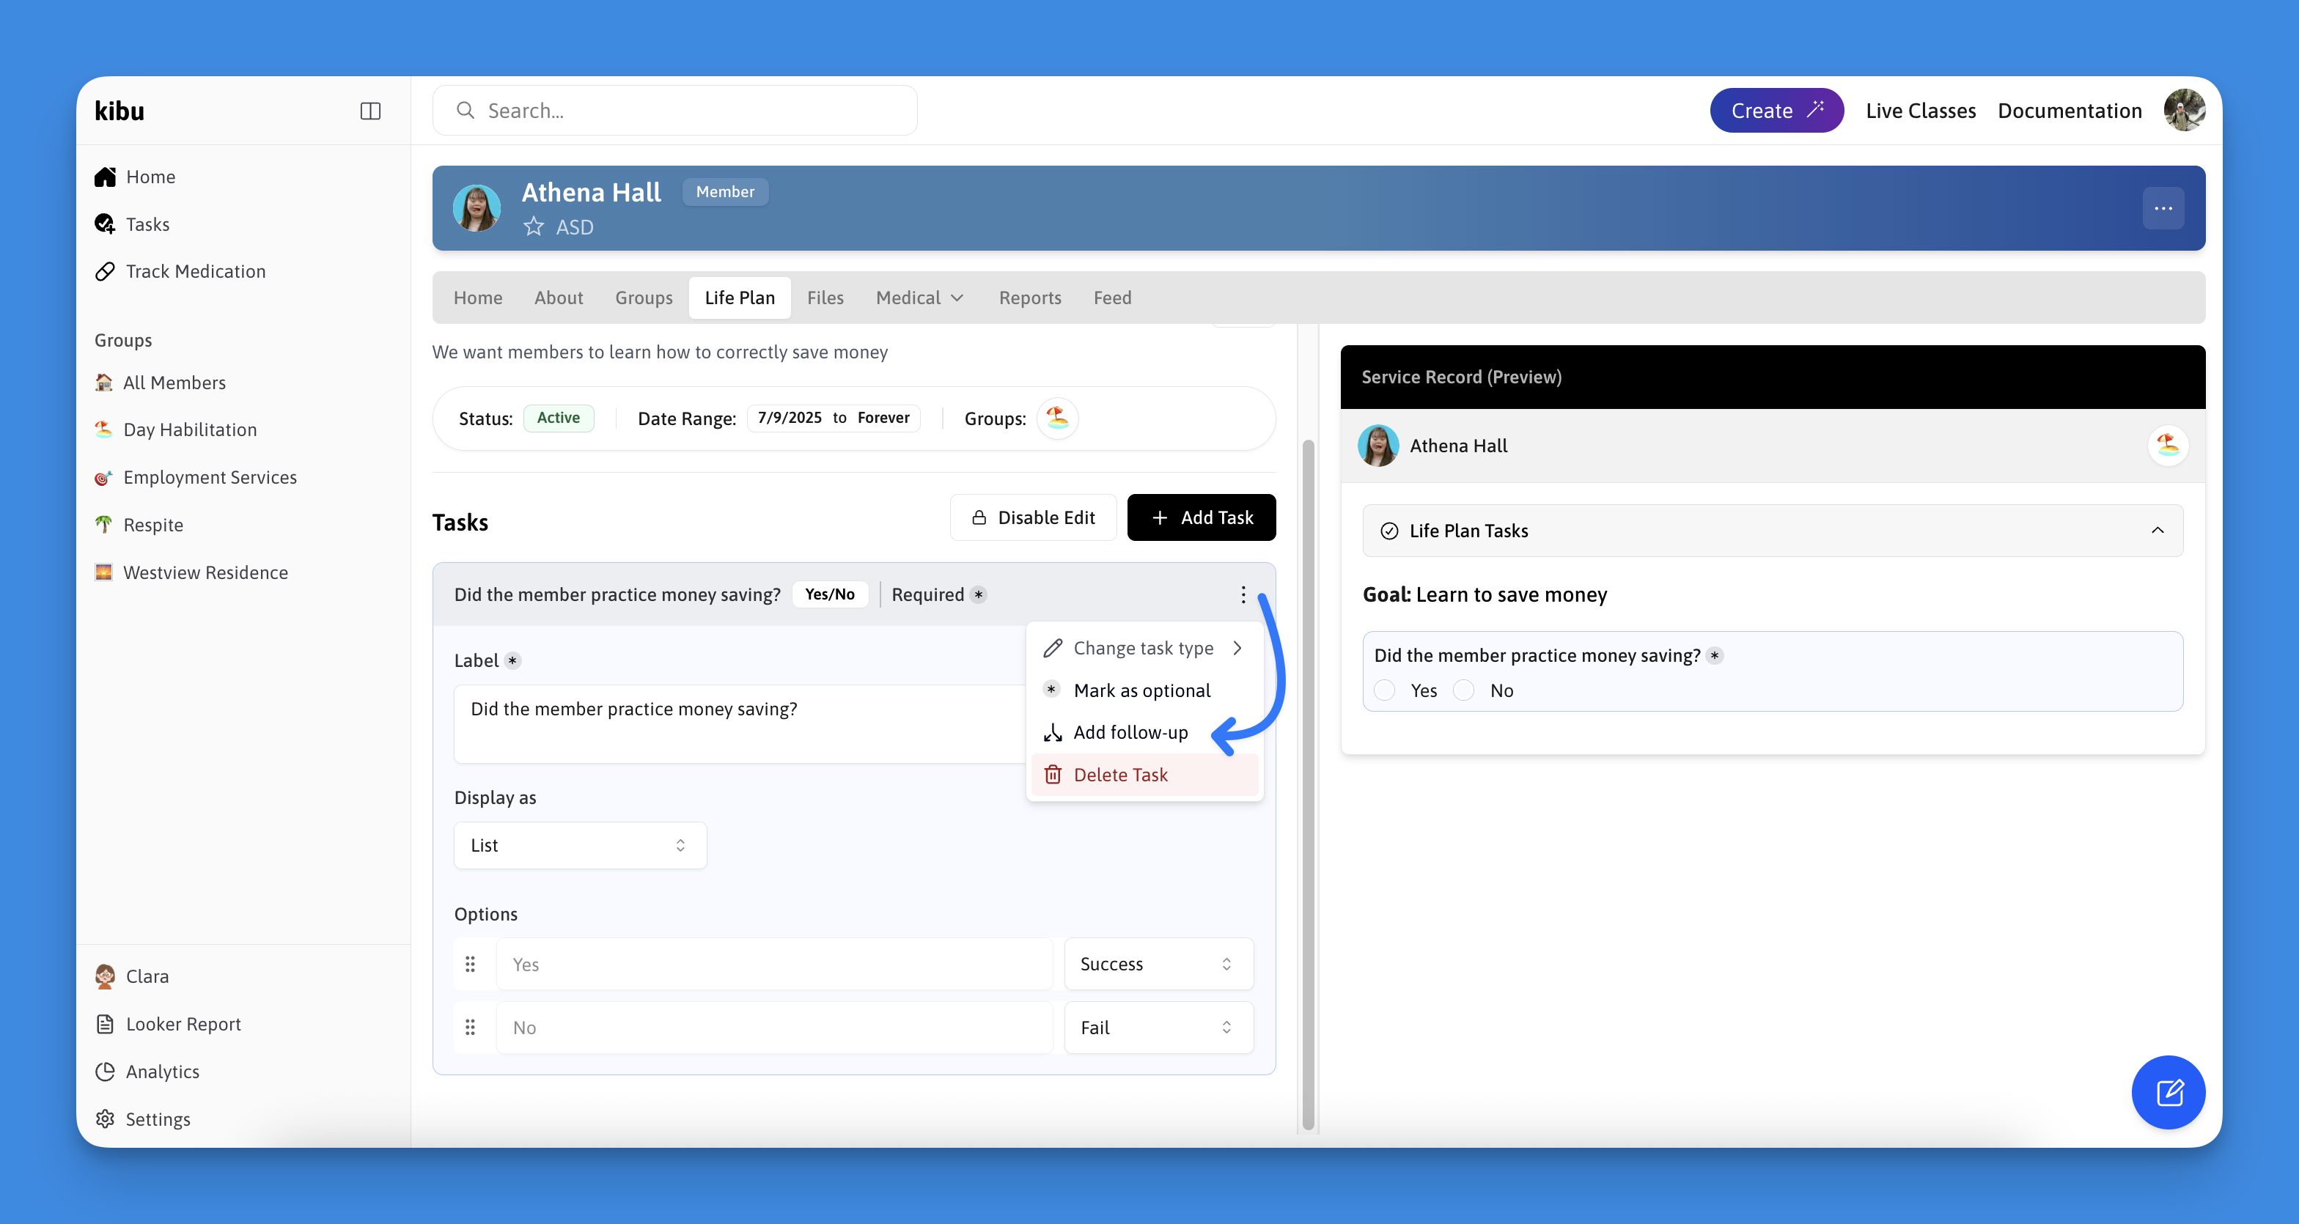The width and height of the screenshot is (2299, 1224).
Task: Click the Day Habilitation group icon beside Groups
Action: point(1058,418)
